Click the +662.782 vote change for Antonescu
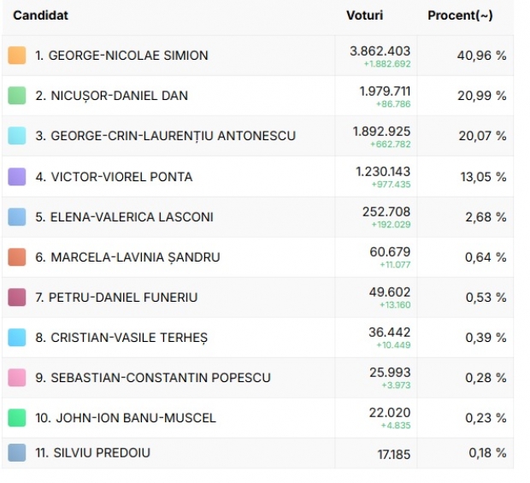Viewport: 530px width, 483px height. [x=390, y=144]
